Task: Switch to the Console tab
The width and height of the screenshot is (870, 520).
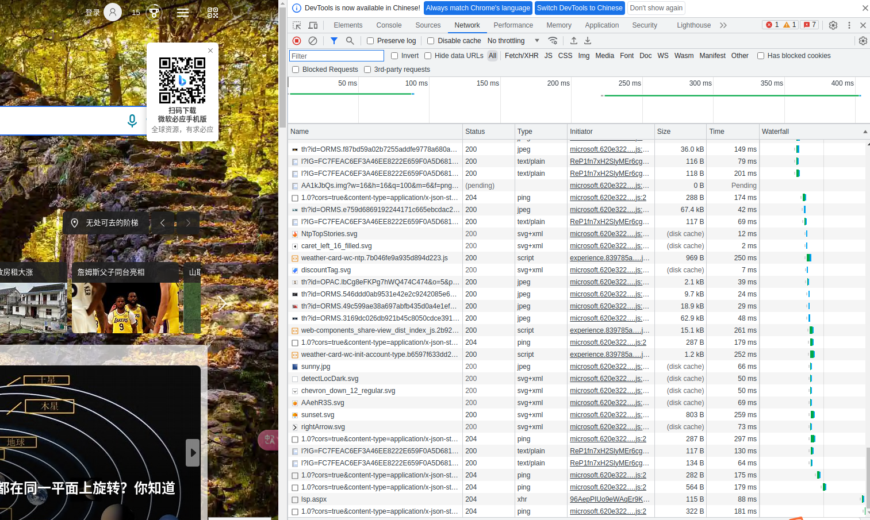Action: tap(389, 25)
